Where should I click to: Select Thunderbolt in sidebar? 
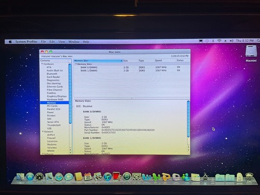point(54,125)
